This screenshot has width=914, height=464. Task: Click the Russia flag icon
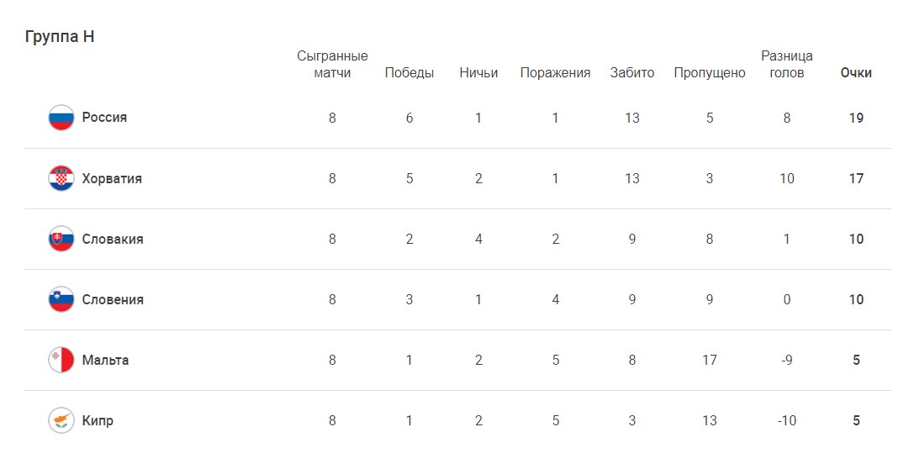click(x=61, y=118)
